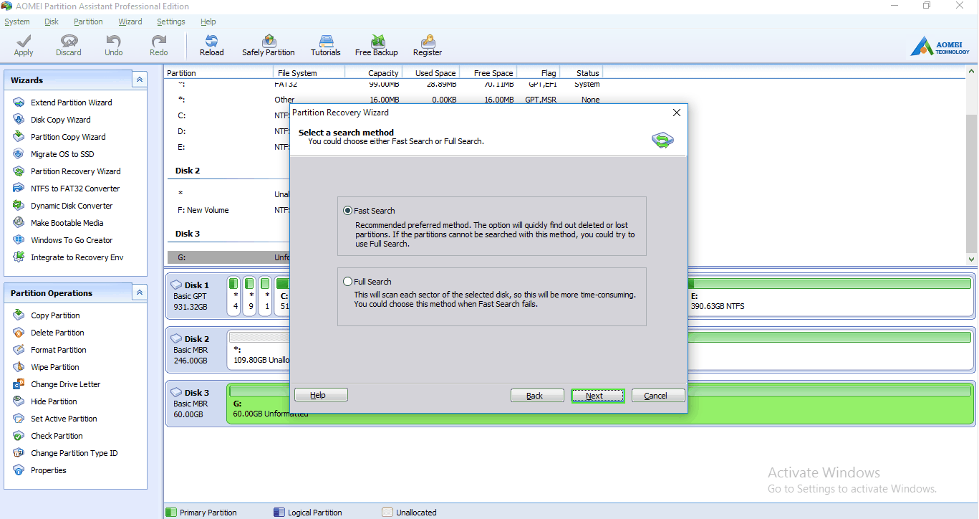
Task: Sort by the Status column header
Action: (581, 72)
